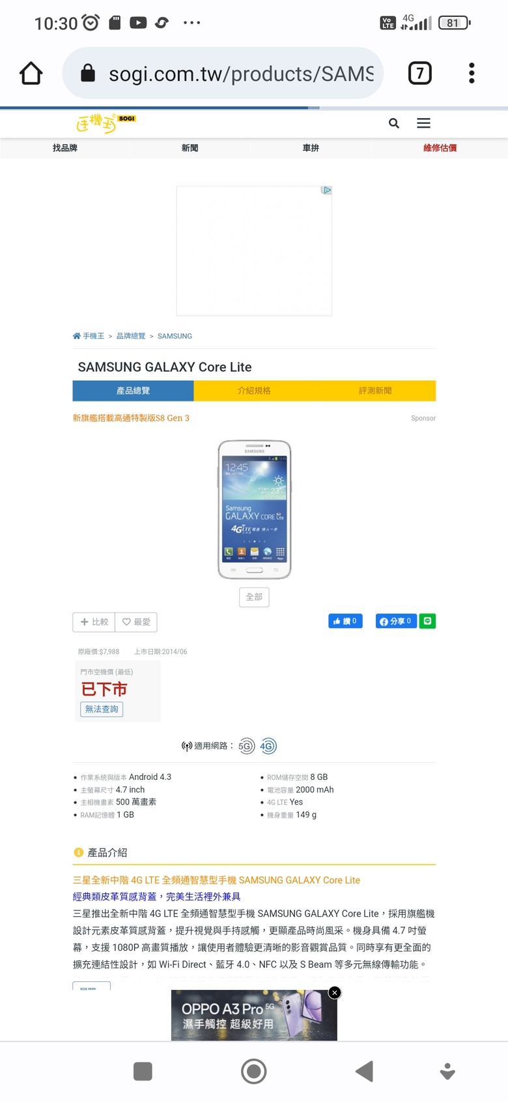This screenshot has width=508, height=1102.
Task: Tap the browser home icon
Action: click(x=31, y=73)
